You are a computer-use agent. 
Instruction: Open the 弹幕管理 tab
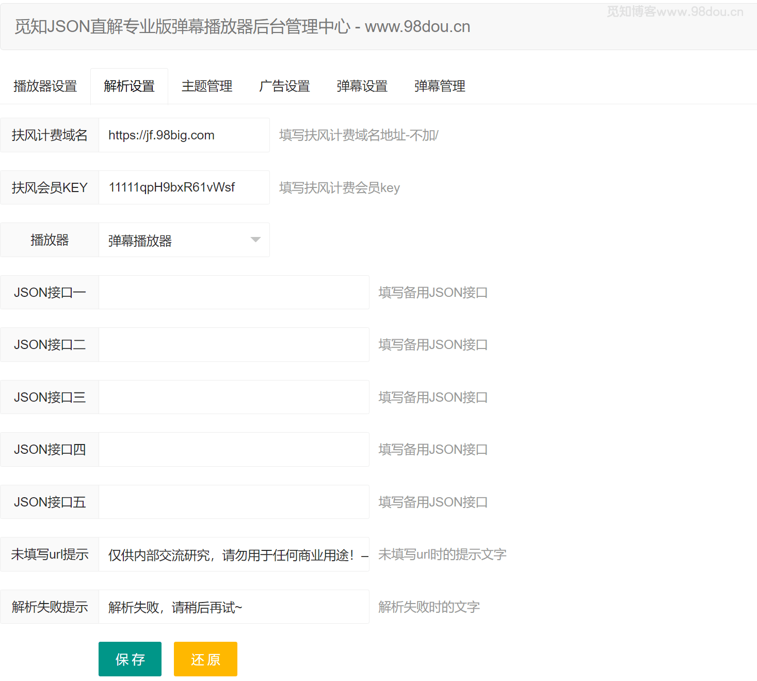click(x=440, y=86)
